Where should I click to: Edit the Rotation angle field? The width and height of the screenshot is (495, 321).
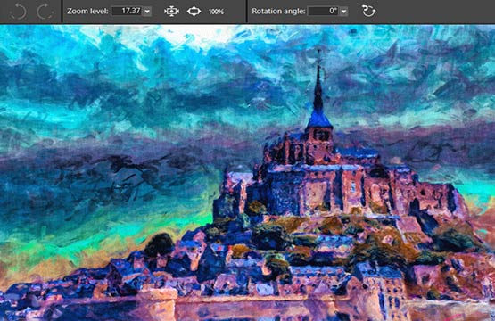coord(323,11)
